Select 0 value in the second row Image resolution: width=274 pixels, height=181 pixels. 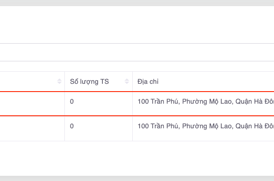[x=72, y=126]
